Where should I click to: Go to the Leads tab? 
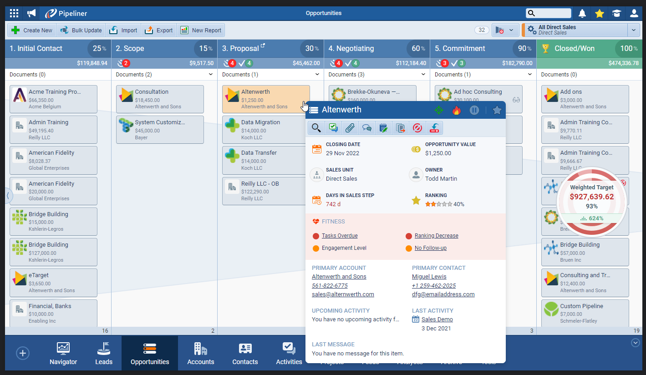[104, 354]
